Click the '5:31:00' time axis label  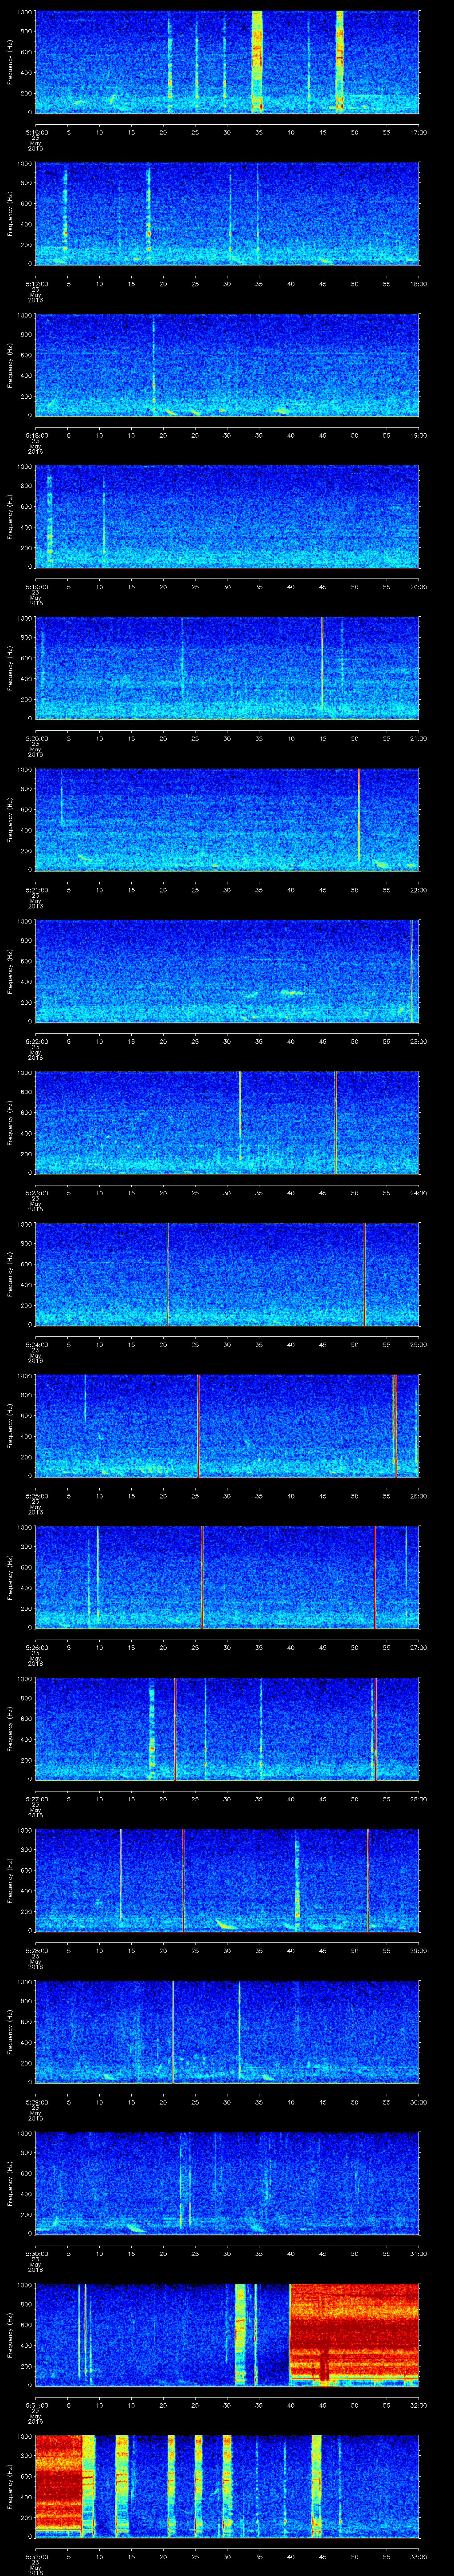pos(36,2406)
